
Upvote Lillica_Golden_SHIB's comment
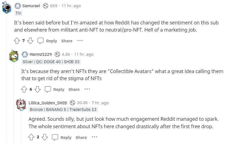[x=31, y=138]
